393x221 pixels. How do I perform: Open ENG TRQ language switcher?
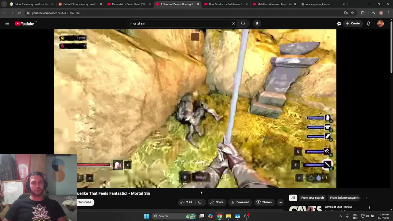coord(355,216)
